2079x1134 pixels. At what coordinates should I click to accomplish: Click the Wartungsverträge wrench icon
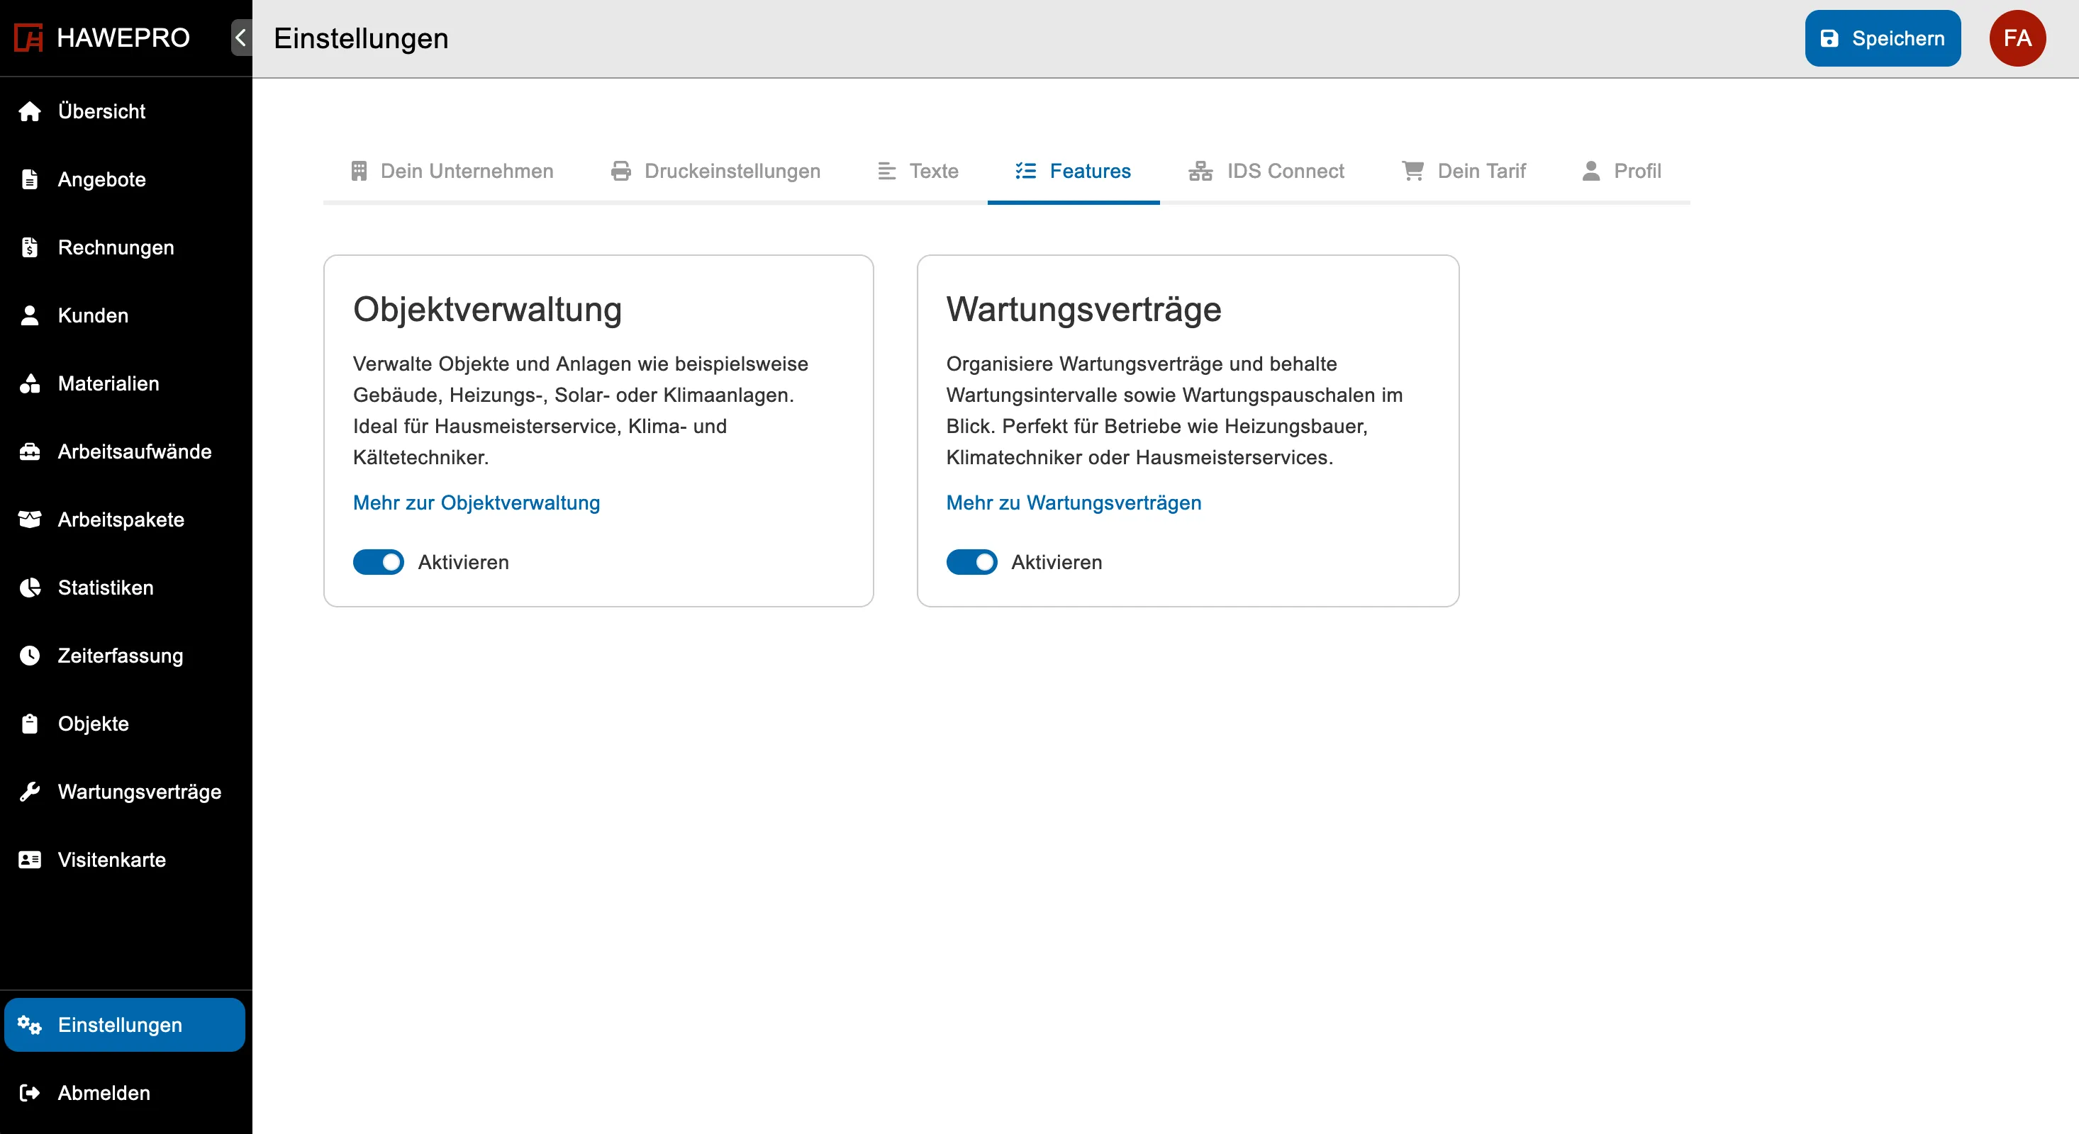tap(30, 792)
